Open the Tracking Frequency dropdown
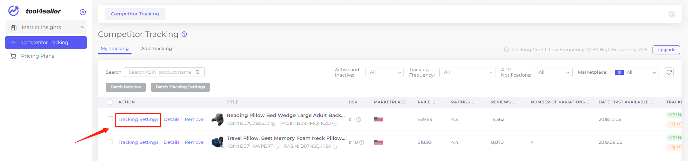 tap(467, 72)
